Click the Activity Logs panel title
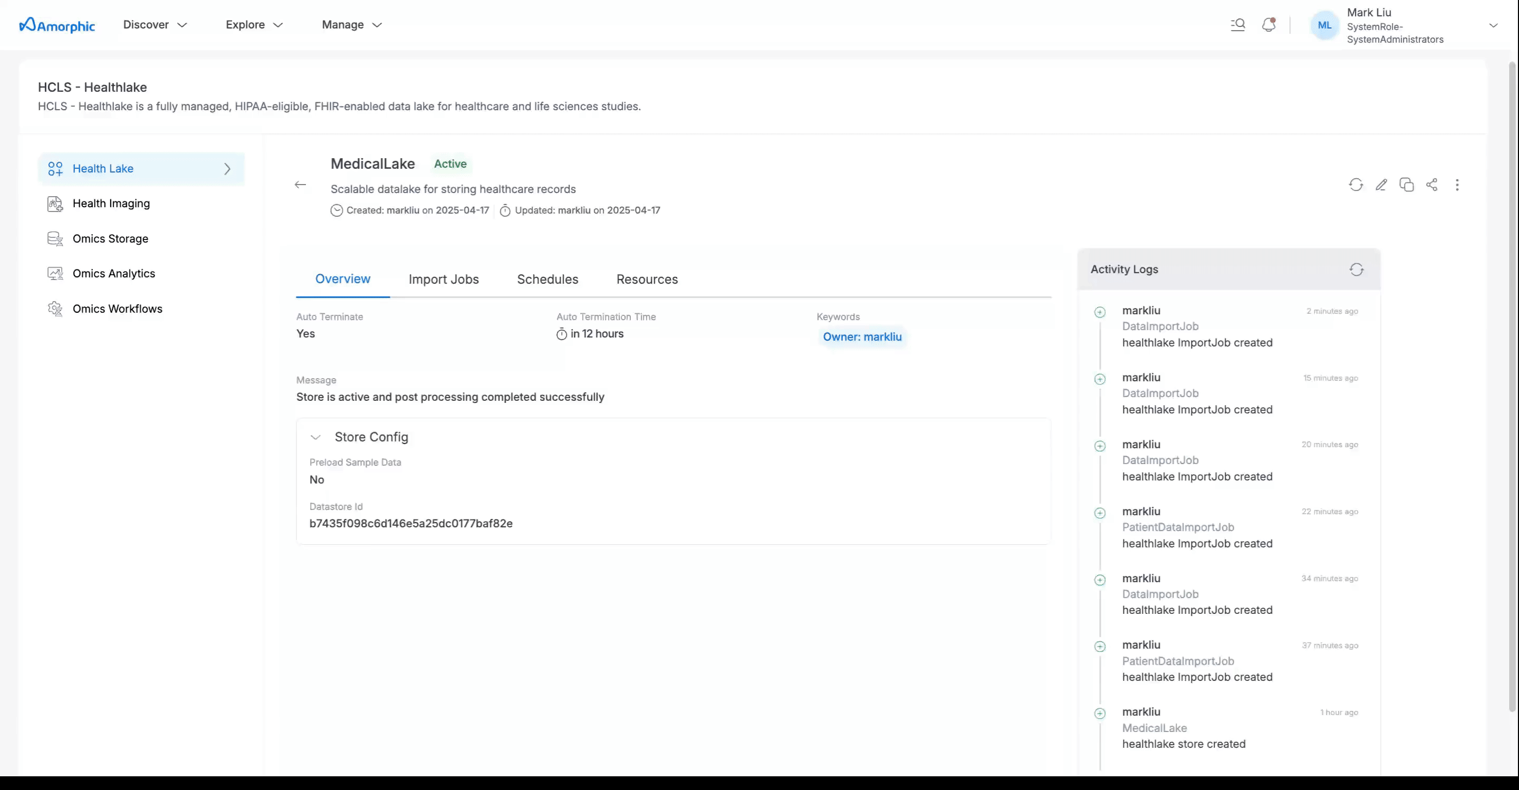1519x790 pixels. pos(1124,269)
